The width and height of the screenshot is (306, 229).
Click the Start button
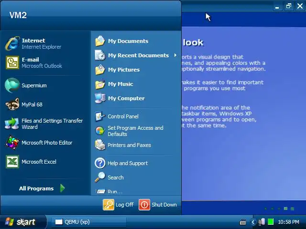(23, 222)
